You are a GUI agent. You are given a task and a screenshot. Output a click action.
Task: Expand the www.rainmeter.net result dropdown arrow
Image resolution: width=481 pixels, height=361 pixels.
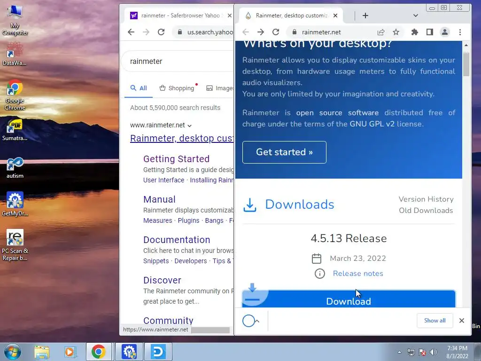(x=190, y=125)
